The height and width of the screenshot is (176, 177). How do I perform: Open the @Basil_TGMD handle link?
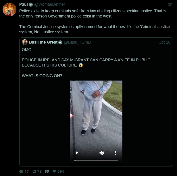tap(77, 42)
